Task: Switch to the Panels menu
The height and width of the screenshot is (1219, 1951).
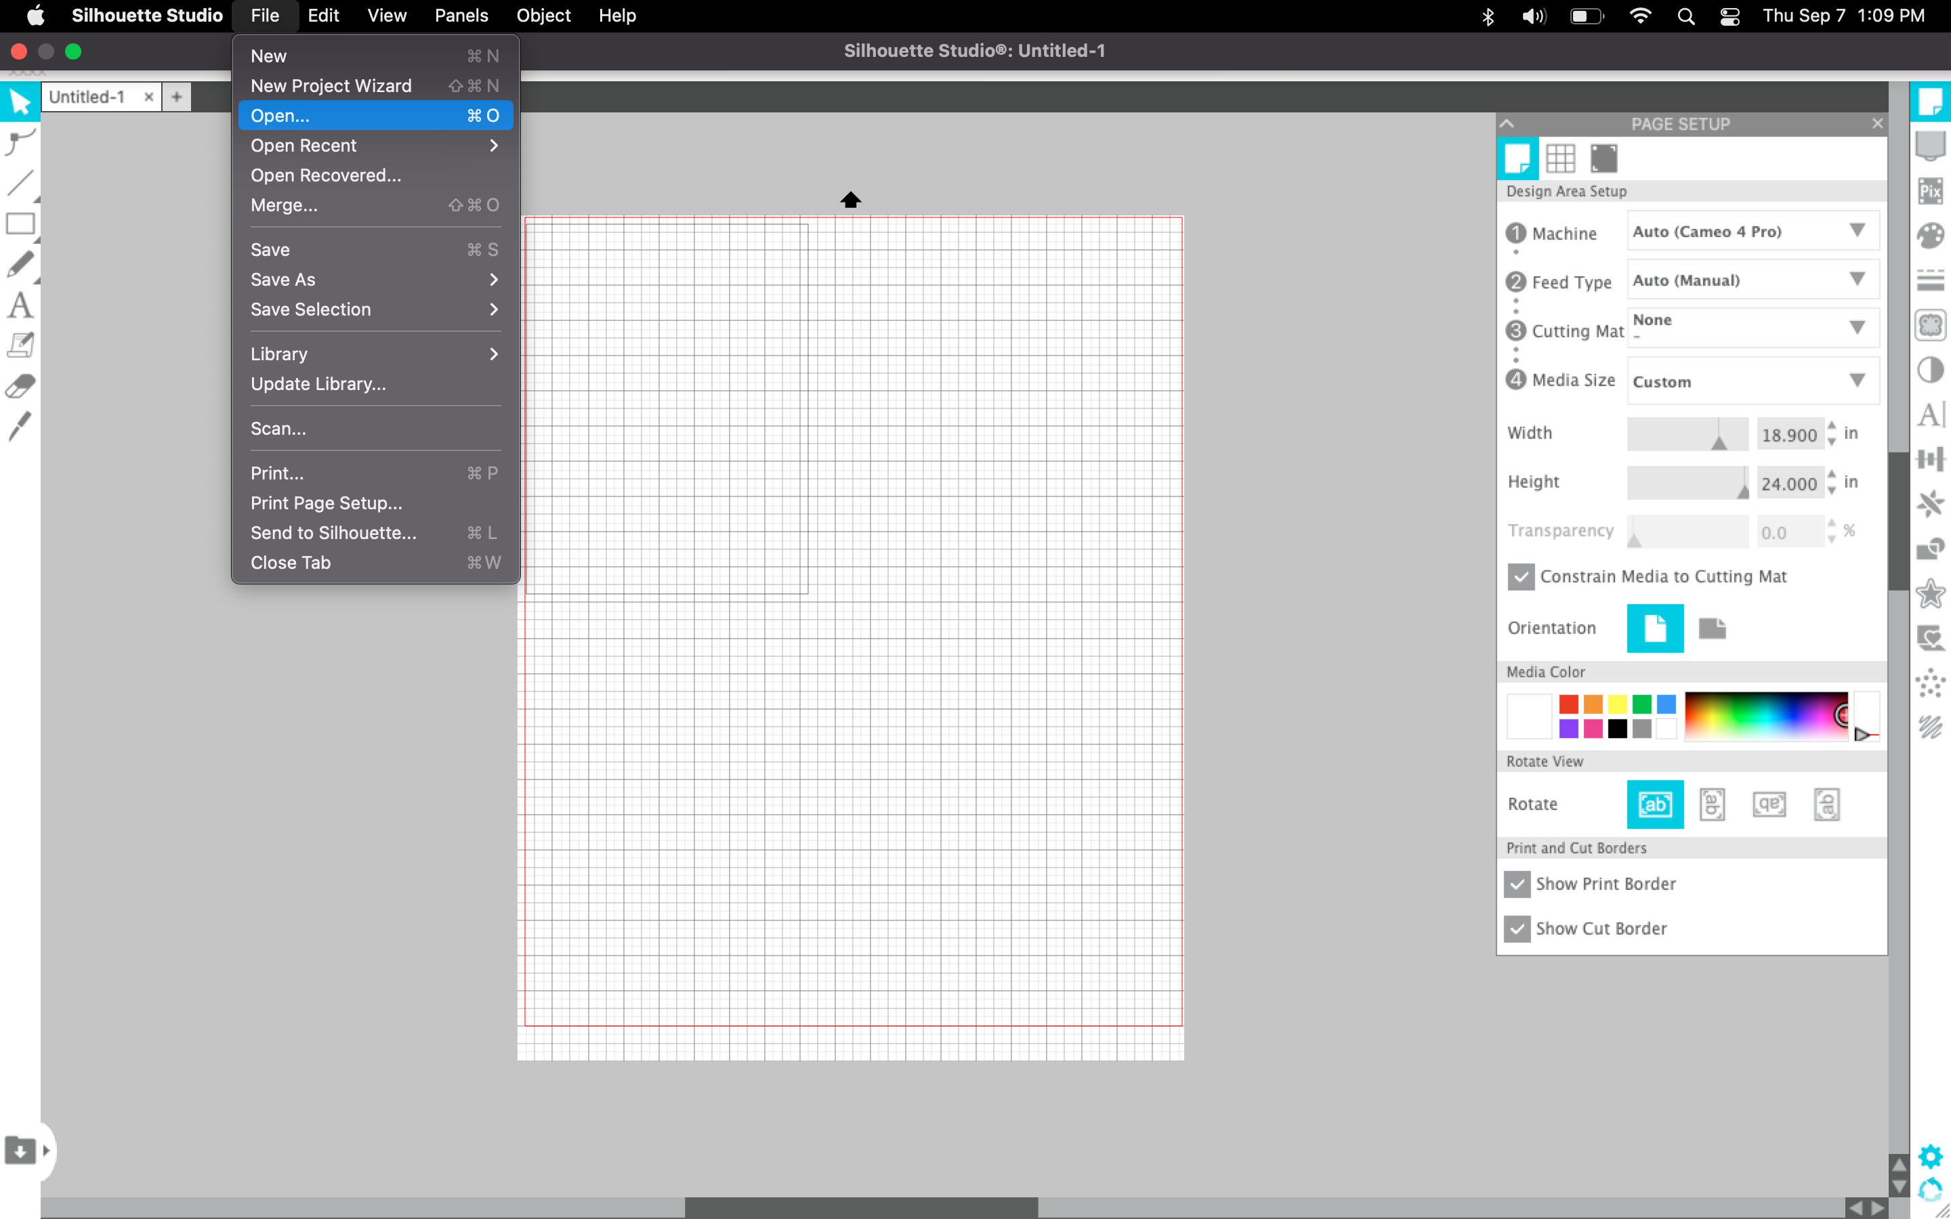Action: (461, 16)
